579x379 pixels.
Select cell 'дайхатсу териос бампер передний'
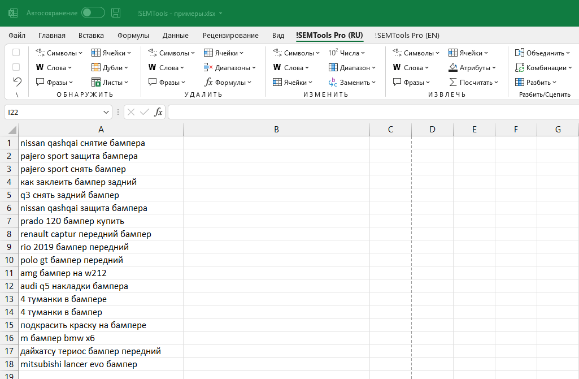[x=101, y=351]
